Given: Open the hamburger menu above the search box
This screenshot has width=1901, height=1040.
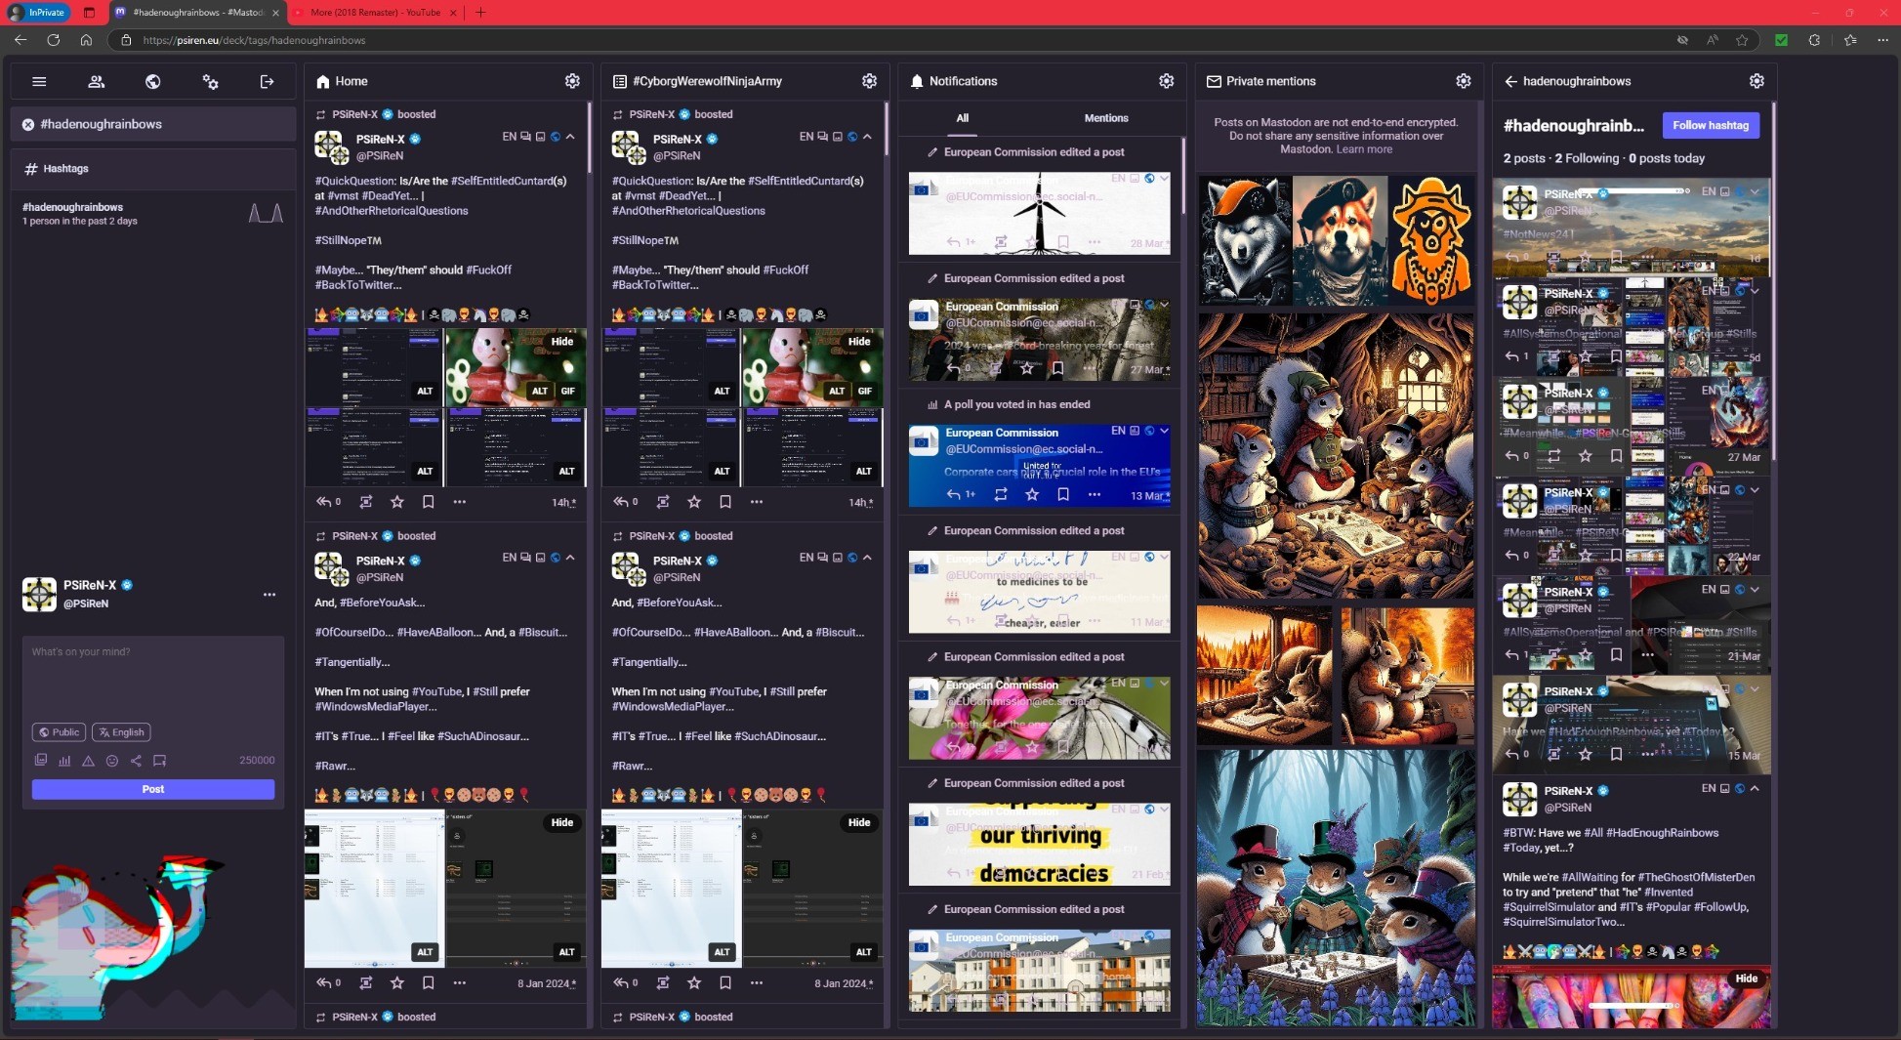Looking at the screenshot, I should (39, 82).
